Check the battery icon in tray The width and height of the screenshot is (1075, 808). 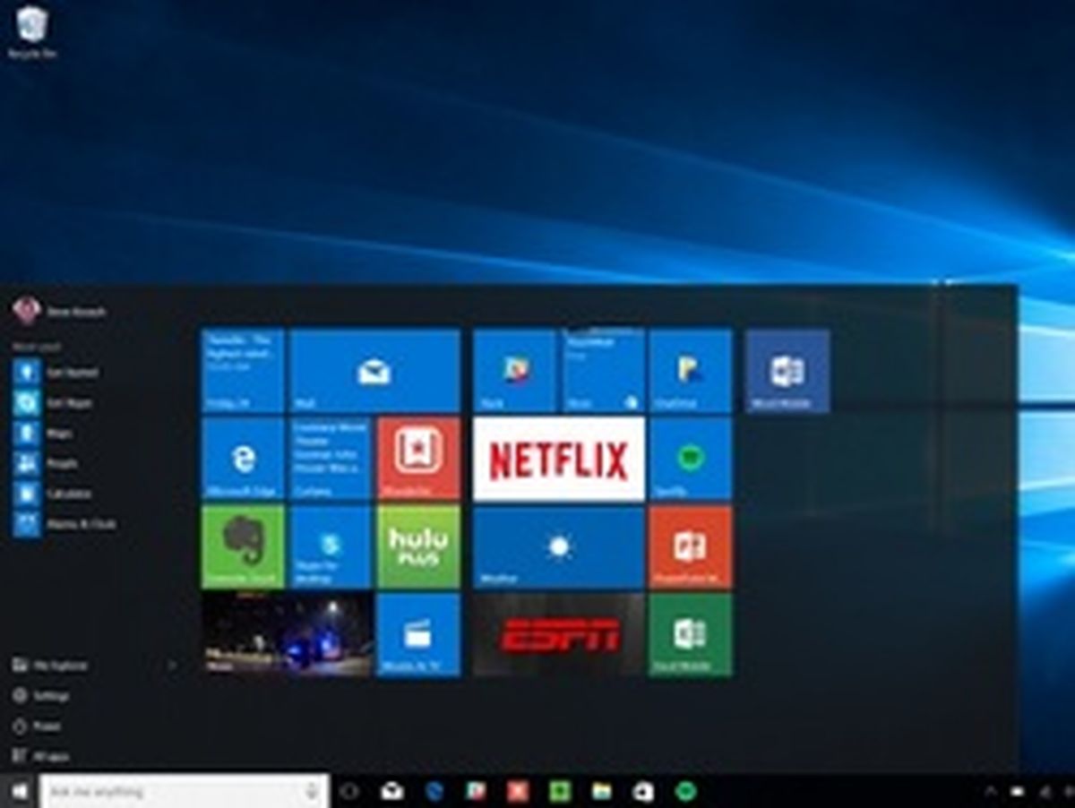pos(1018,791)
